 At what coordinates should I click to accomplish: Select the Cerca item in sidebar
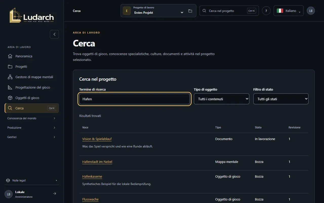tap(32, 108)
